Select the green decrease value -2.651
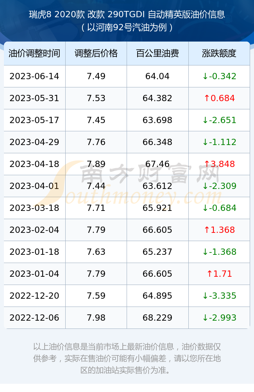254x392 pixels. point(219,120)
